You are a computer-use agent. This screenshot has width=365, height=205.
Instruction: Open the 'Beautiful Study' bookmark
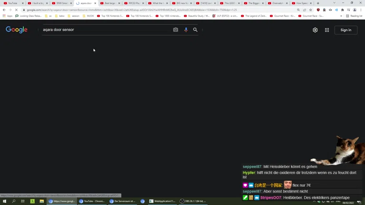(197, 16)
